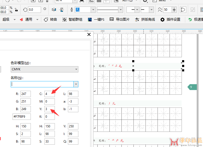This screenshot has width=203, height=147.
Task: Close the color dialog with the X
Action: pos(89,35)
